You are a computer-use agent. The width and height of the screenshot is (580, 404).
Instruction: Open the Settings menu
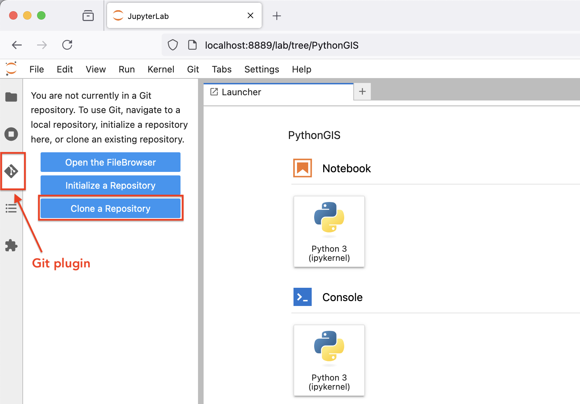pos(262,69)
